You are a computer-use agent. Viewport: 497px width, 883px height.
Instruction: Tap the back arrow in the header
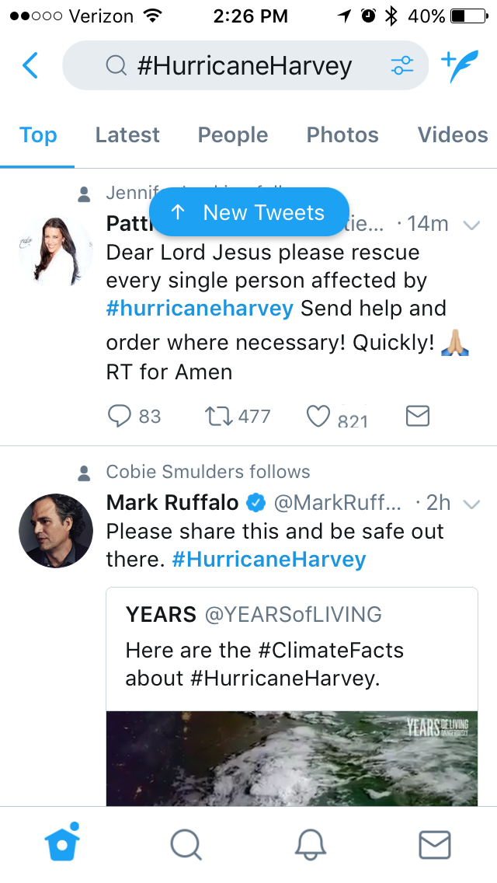[x=30, y=66]
